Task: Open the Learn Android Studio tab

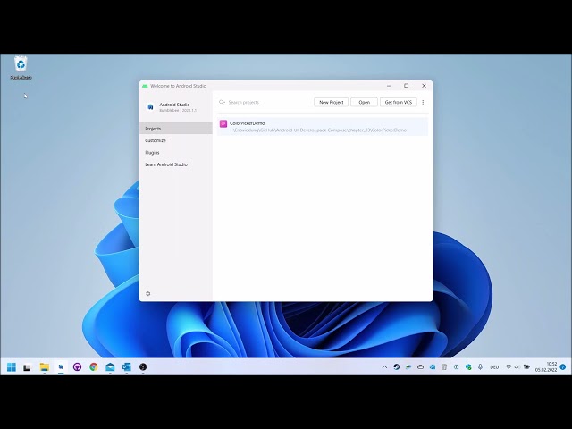Action: 176,164
